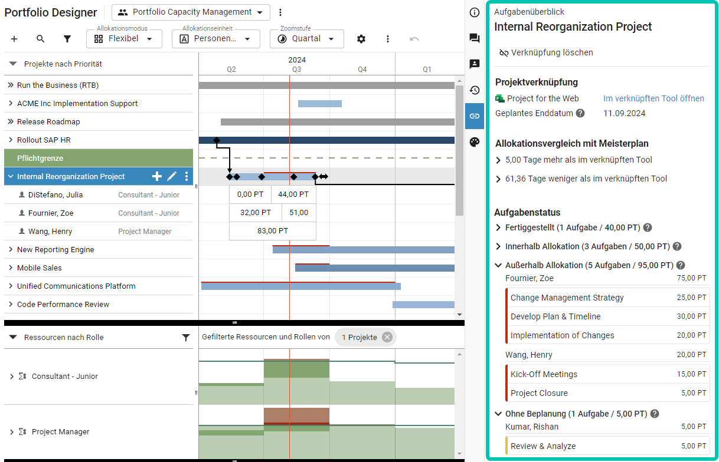Click the undo arrow icon
The height and width of the screenshot is (462, 719).
click(x=414, y=39)
